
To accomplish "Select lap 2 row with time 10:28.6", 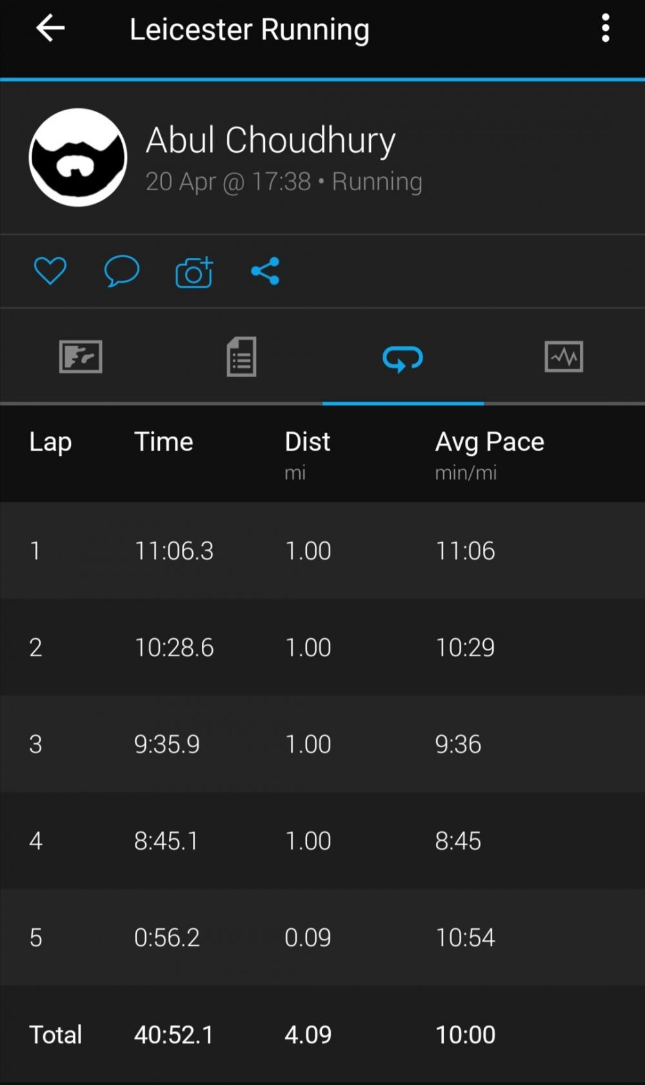I will click(322, 647).
